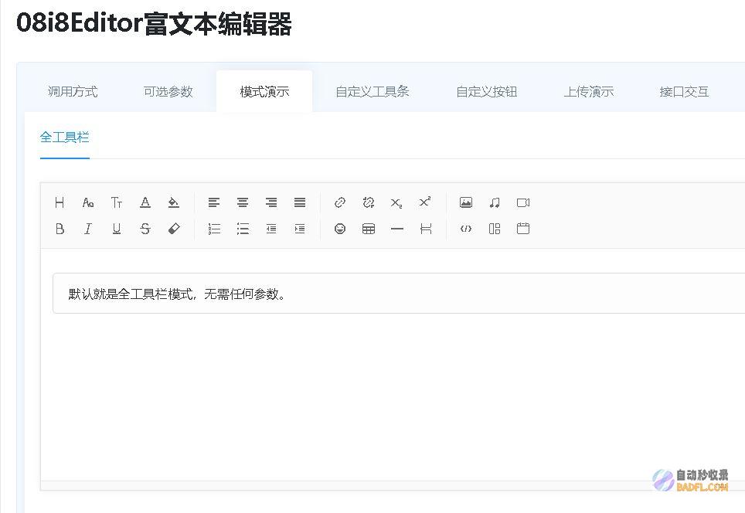Switch to the 调用方式 tab

coord(73,91)
